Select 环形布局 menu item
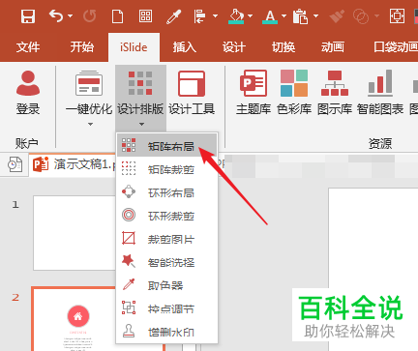This screenshot has width=418, height=351. coord(166,192)
